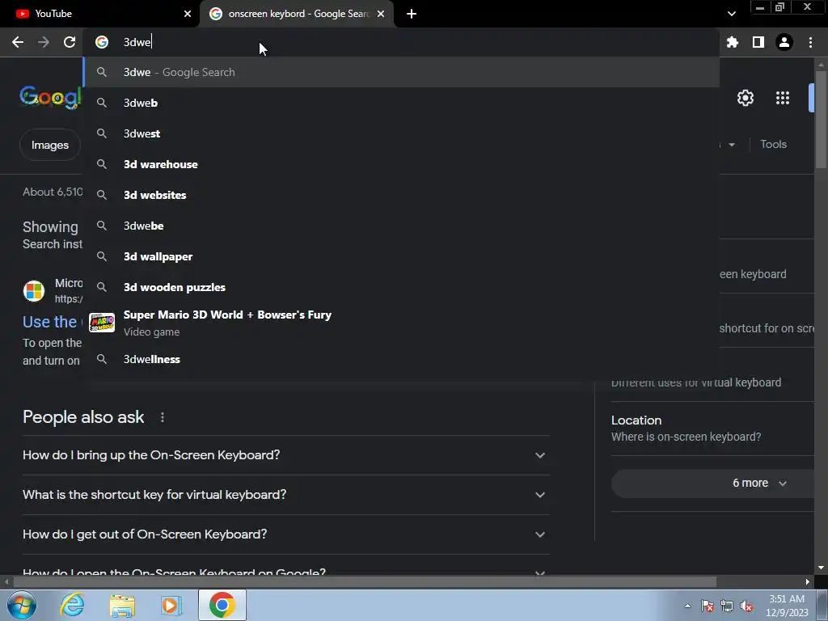Open the Windows Start menu
The height and width of the screenshot is (621, 828).
tap(21, 605)
